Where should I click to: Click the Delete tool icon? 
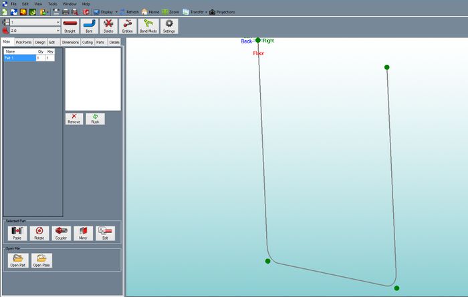(108, 26)
